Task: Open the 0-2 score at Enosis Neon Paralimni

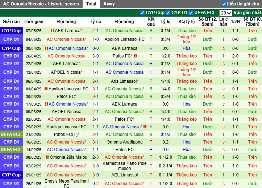Action: point(96,184)
